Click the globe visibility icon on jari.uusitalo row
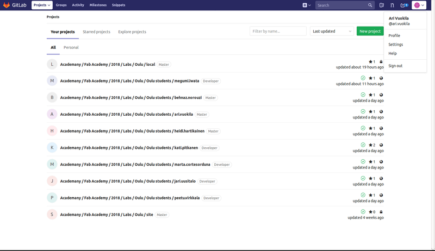 coord(381,178)
